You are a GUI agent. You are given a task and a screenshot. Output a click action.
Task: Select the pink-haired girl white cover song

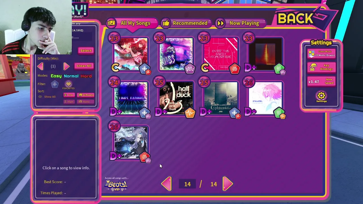[265, 98]
